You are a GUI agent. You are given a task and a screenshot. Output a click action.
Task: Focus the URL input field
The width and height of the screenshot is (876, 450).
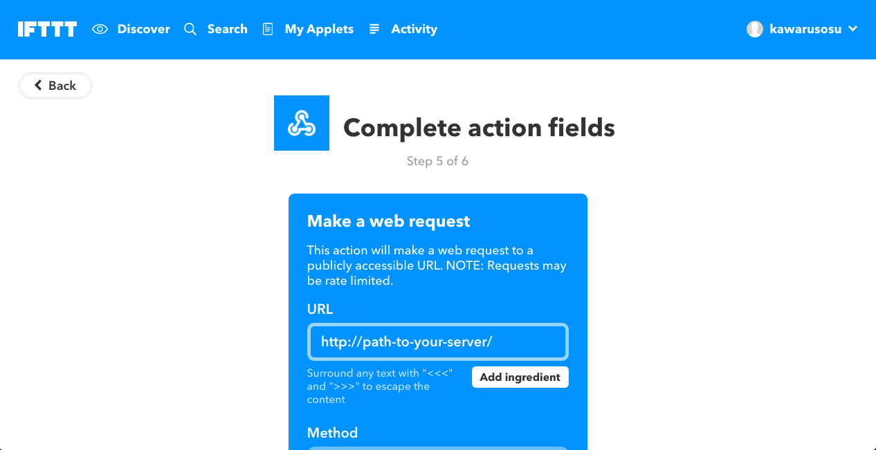pyautogui.click(x=437, y=341)
